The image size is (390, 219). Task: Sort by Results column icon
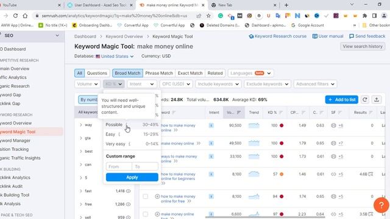coord(371,113)
